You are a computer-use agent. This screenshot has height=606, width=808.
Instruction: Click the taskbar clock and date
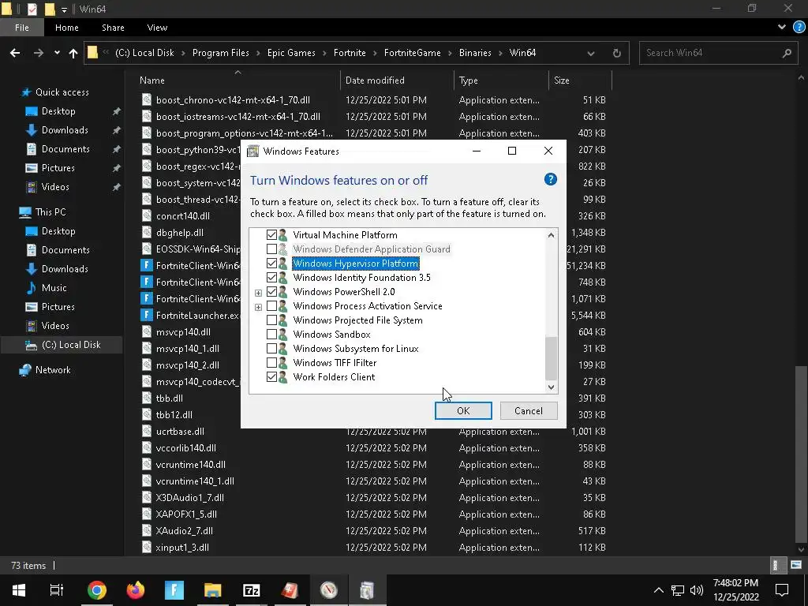736,590
